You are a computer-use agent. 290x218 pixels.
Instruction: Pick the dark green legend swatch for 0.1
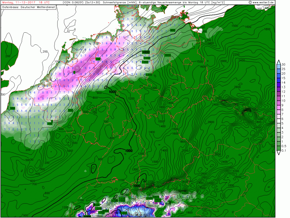pos(279,148)
